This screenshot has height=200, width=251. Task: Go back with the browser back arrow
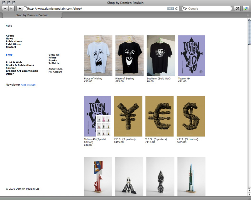point(5,8)
